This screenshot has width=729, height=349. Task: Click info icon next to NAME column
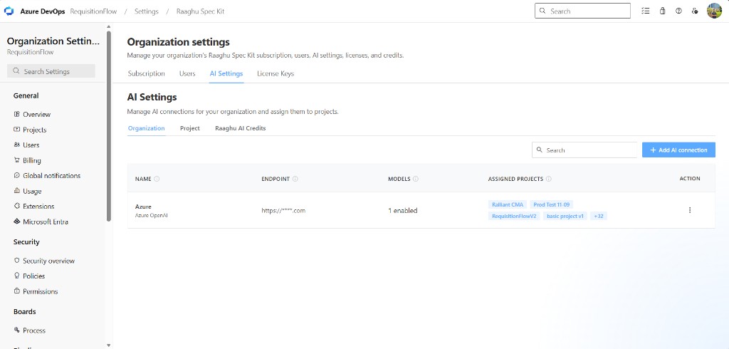[157, 179]
